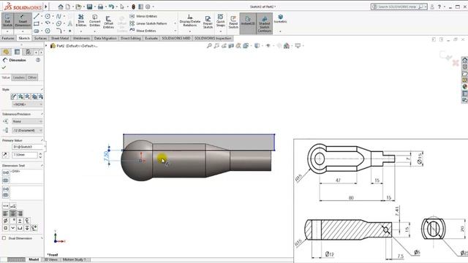Set dimension text to center justify
The image size is (468, 263).
click(x=12, y=213)
